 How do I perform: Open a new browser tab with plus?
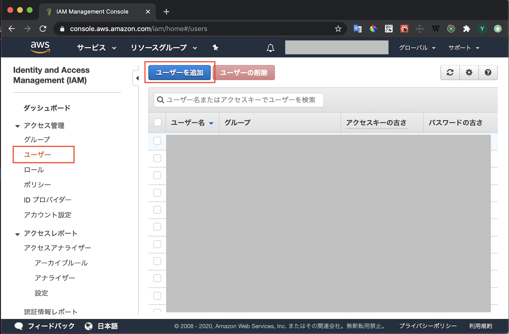point(166,12)
